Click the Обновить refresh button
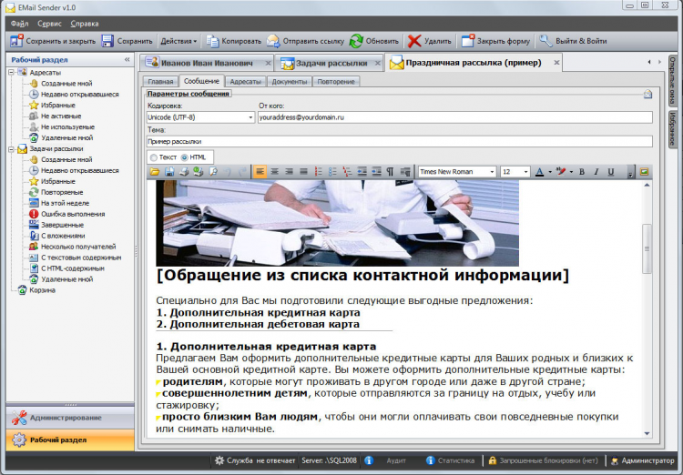The height and width of the screenshot is (475, 683). coord(374,41)
